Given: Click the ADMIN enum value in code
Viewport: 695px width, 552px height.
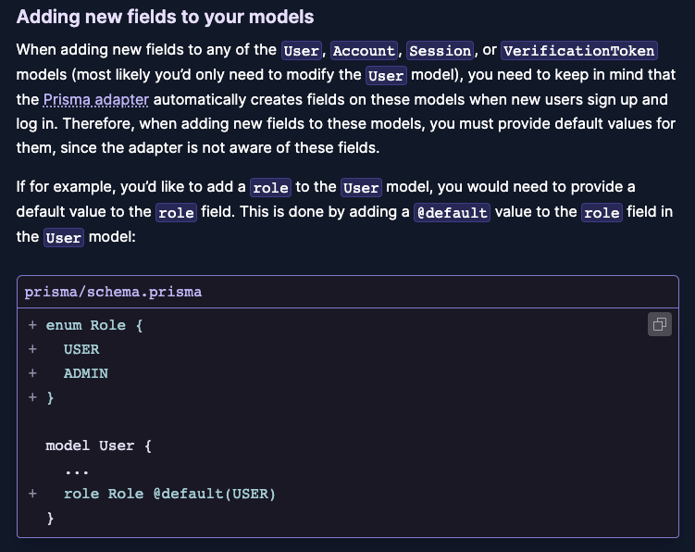Looking at the screenshot, I should (86, 373).
